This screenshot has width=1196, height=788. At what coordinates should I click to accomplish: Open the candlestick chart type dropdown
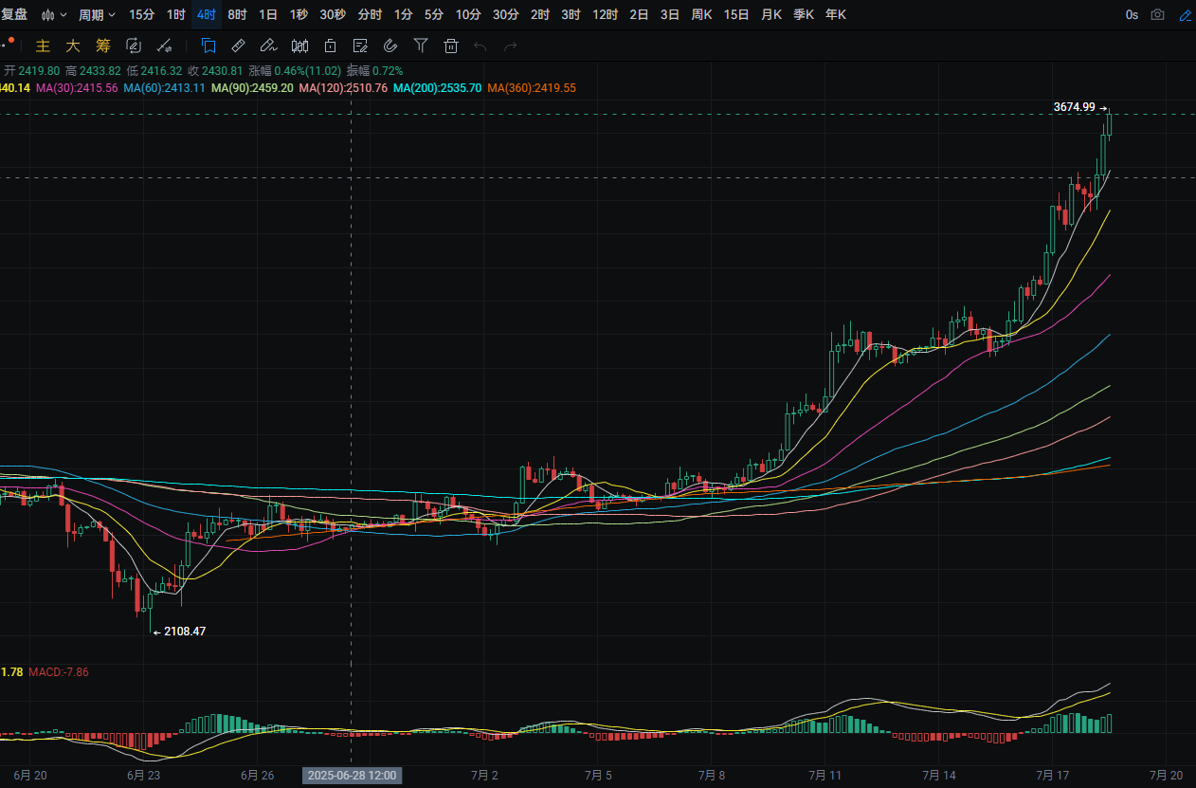tap(55, 15)
